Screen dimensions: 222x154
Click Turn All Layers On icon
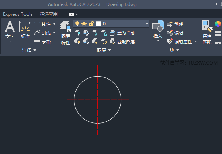point(77,41)
